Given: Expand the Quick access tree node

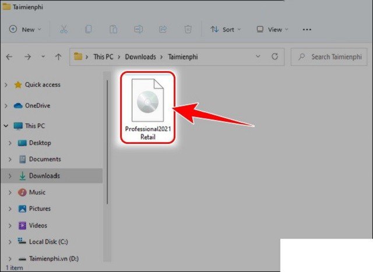Looking at the screenshot, I should click(x=6, y=85).
